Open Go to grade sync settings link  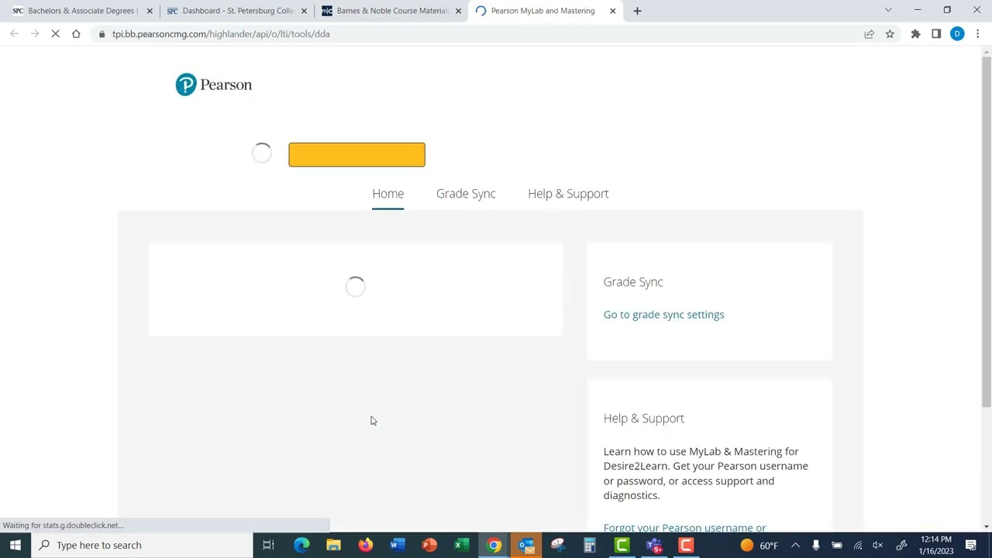pos(663,315)
